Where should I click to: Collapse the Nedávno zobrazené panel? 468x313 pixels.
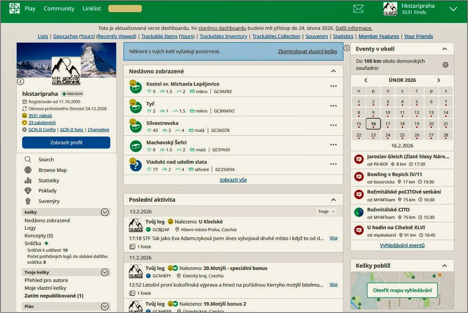click(333, 71)
